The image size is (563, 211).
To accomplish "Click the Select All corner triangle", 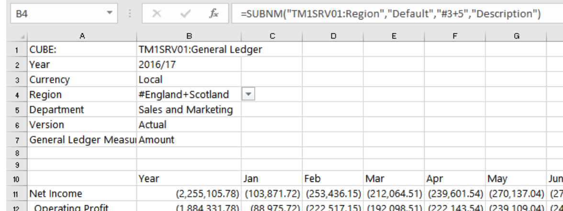I will (22, 36).
